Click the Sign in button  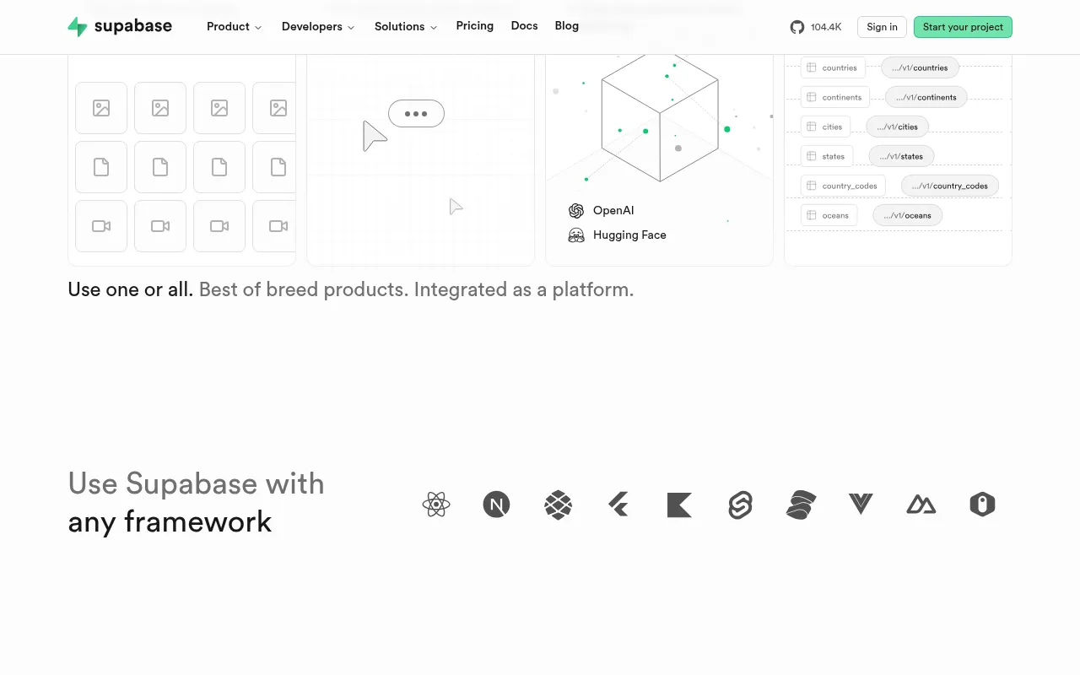click(x=883, y=27)
